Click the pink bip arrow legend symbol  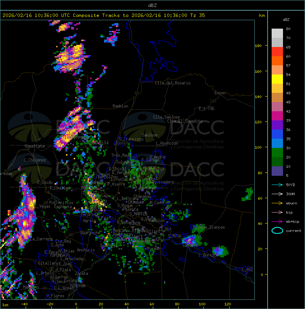[277, 212]
